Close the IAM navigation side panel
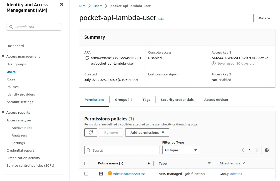This screenshot has width=280, height=181. pyautogui.click(x=61, y=5)
